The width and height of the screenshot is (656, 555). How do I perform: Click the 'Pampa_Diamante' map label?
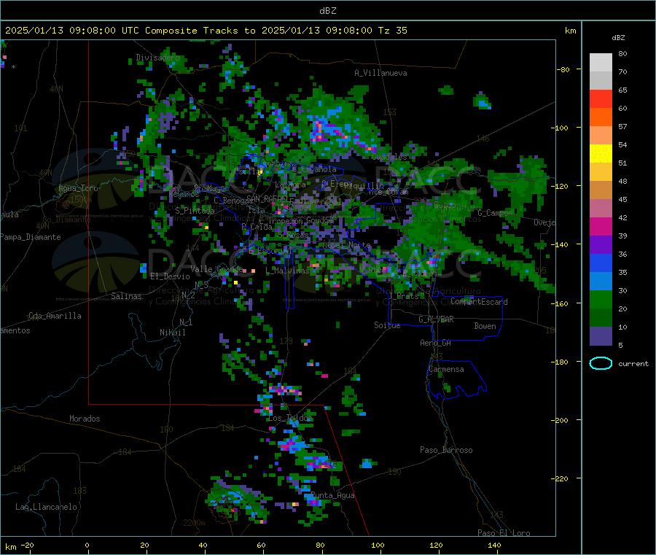pos(31,237)
